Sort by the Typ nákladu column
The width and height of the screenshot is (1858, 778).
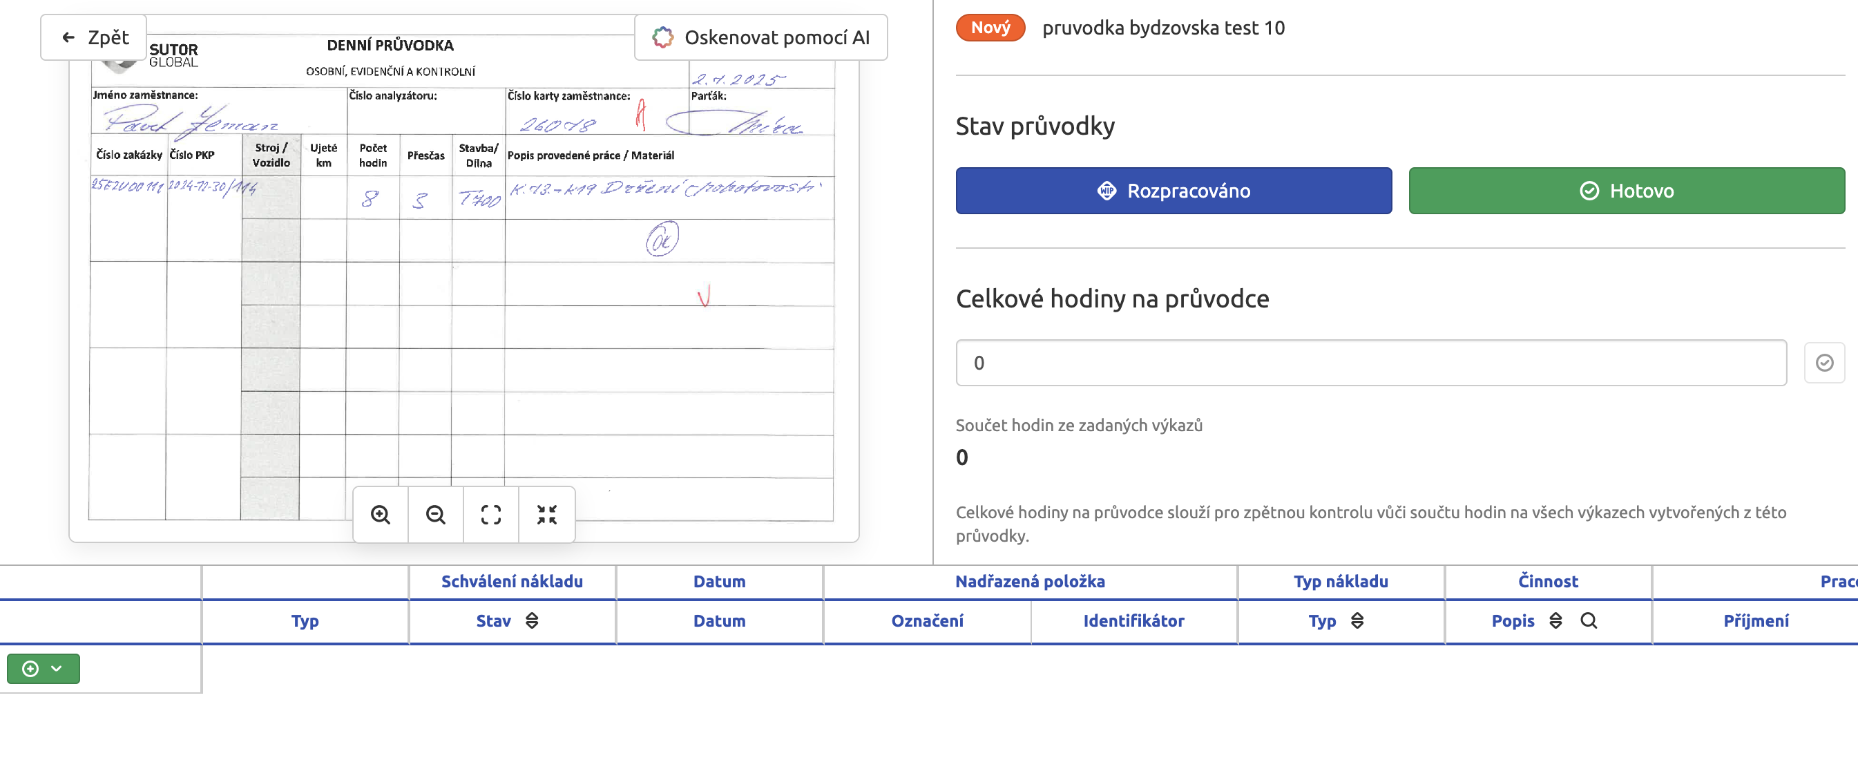point(1357,620)
